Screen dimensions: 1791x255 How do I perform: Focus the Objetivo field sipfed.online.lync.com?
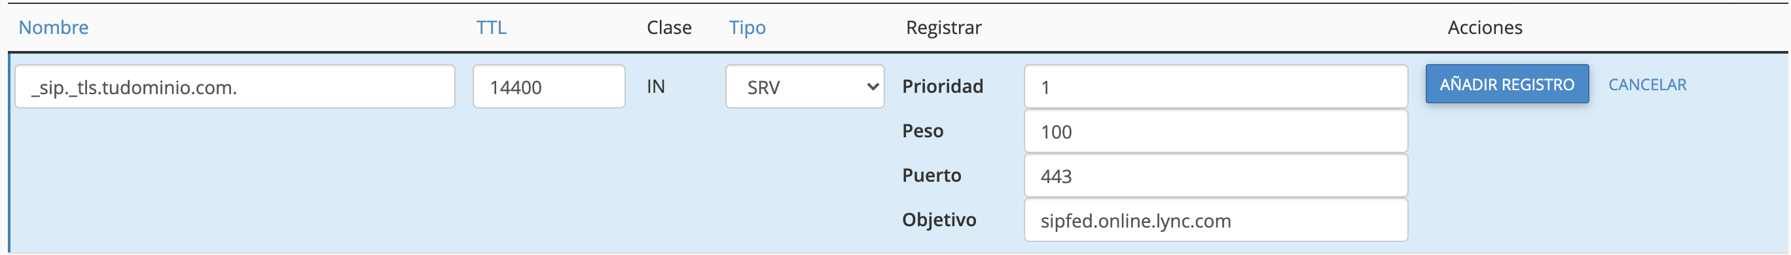tap(1216, 220)
